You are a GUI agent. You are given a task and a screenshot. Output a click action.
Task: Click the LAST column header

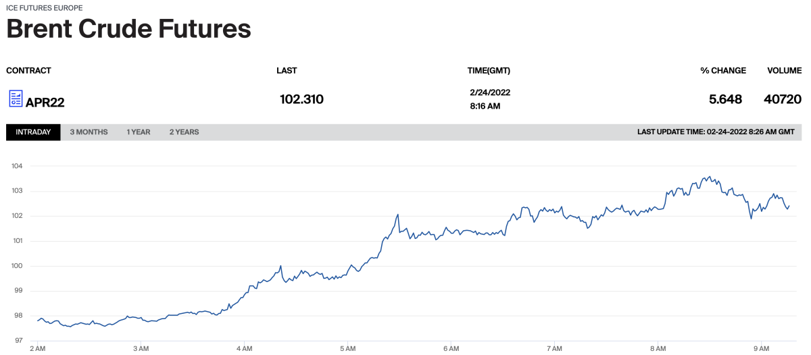click(287, 71)
